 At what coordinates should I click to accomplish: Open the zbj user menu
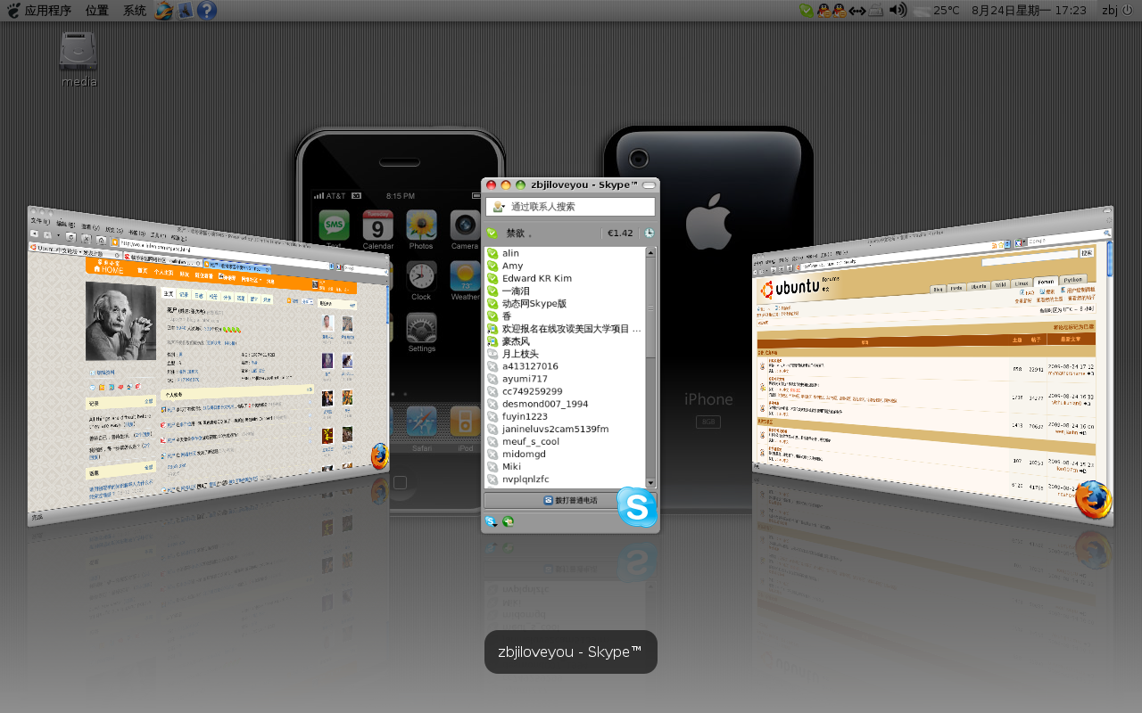click(1110, 11)
